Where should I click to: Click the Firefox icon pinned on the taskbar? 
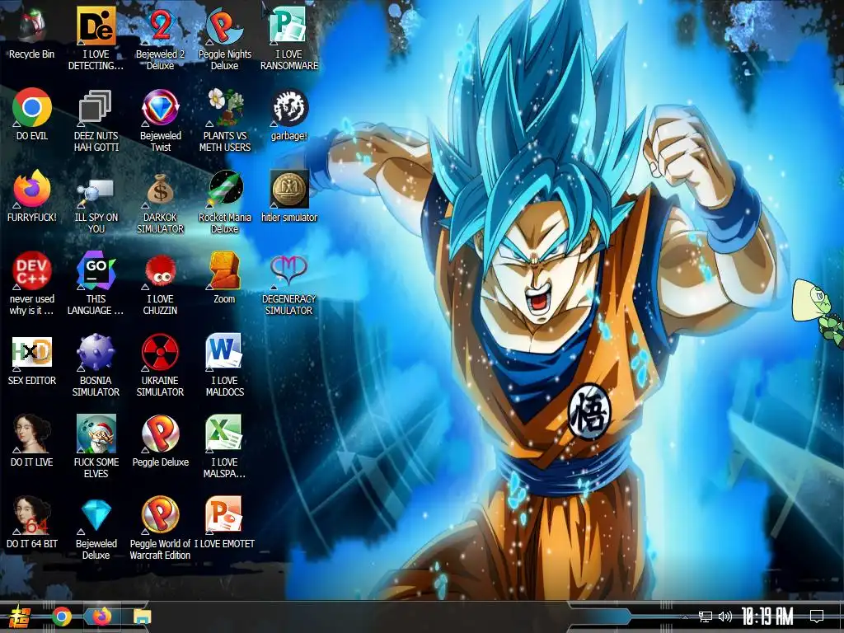coord(101,617)
